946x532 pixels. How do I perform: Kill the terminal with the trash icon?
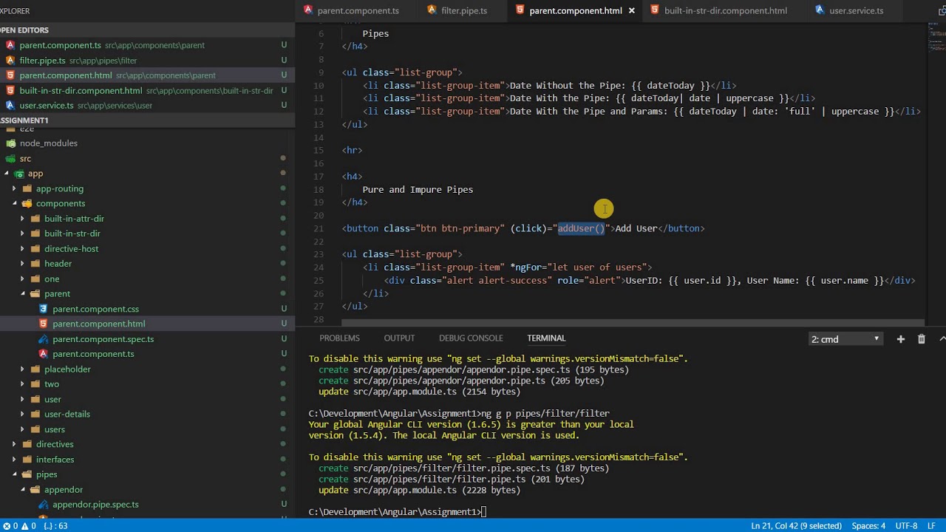coord(921,339)
